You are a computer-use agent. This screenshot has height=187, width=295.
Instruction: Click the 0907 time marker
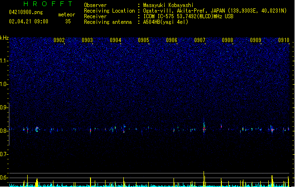200,40
